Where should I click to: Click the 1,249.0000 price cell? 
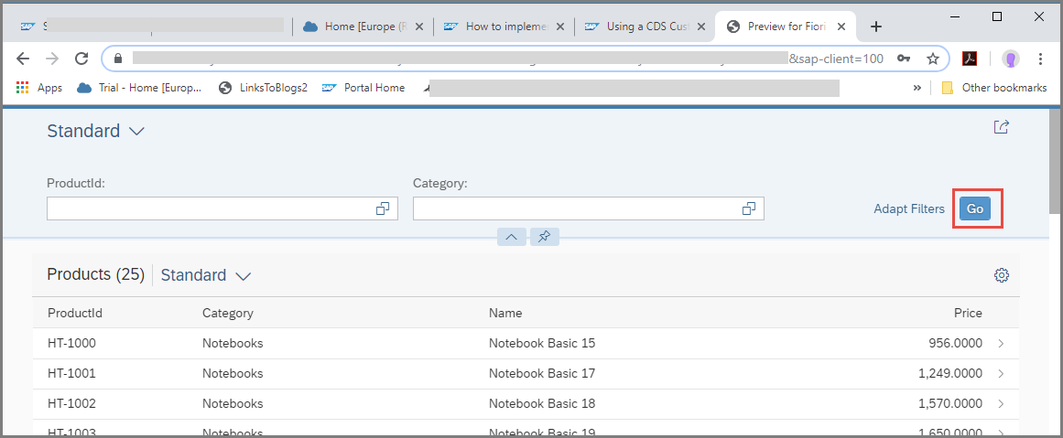click(x=950, y=373)
